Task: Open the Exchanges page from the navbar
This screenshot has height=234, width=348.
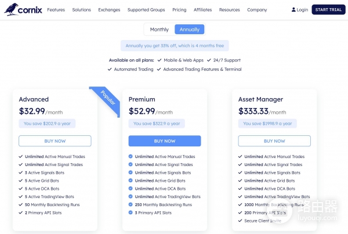Action: point(109,10)
